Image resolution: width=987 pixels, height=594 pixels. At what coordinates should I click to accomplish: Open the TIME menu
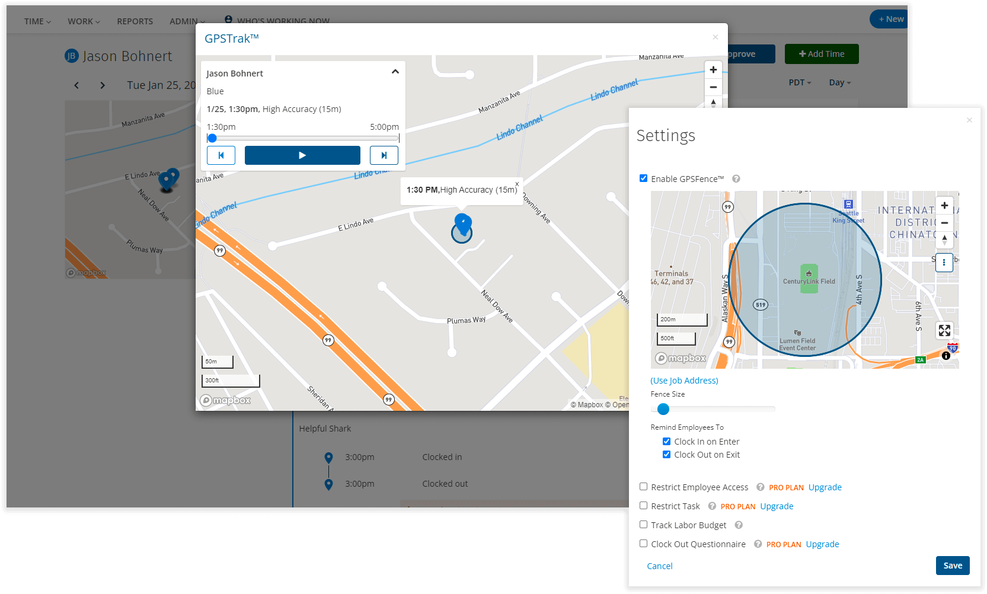37,21
